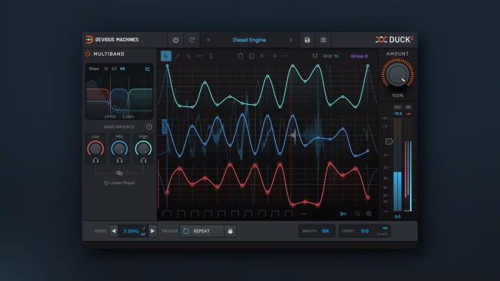Viewport: 500px width, 281px height.
Task: Open the editor toolbar more options dots
Action: click(x=285, y=56)
